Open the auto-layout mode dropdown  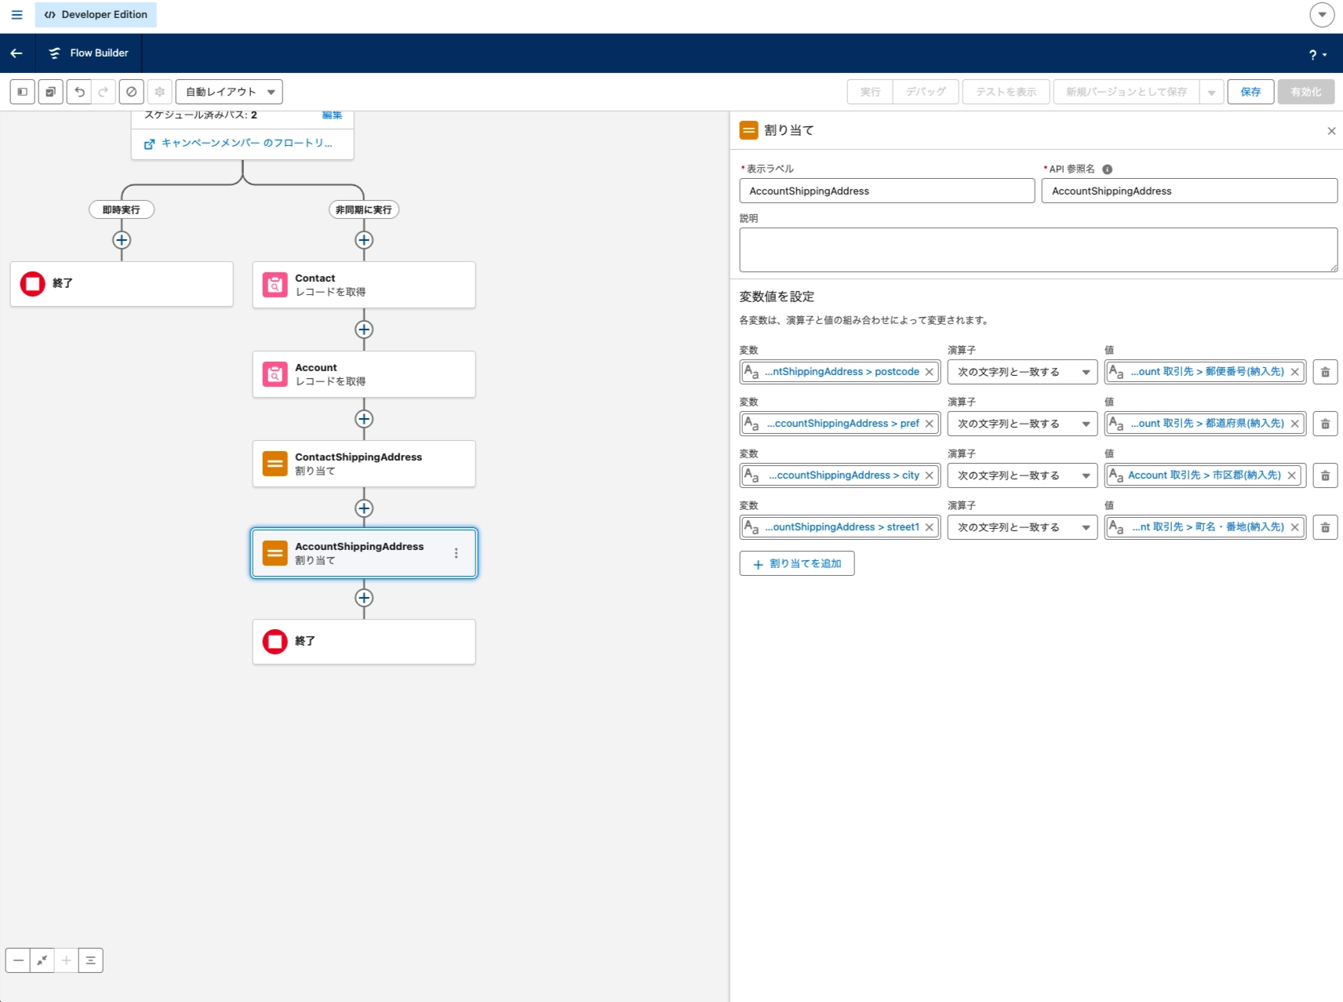pos(229,92)
